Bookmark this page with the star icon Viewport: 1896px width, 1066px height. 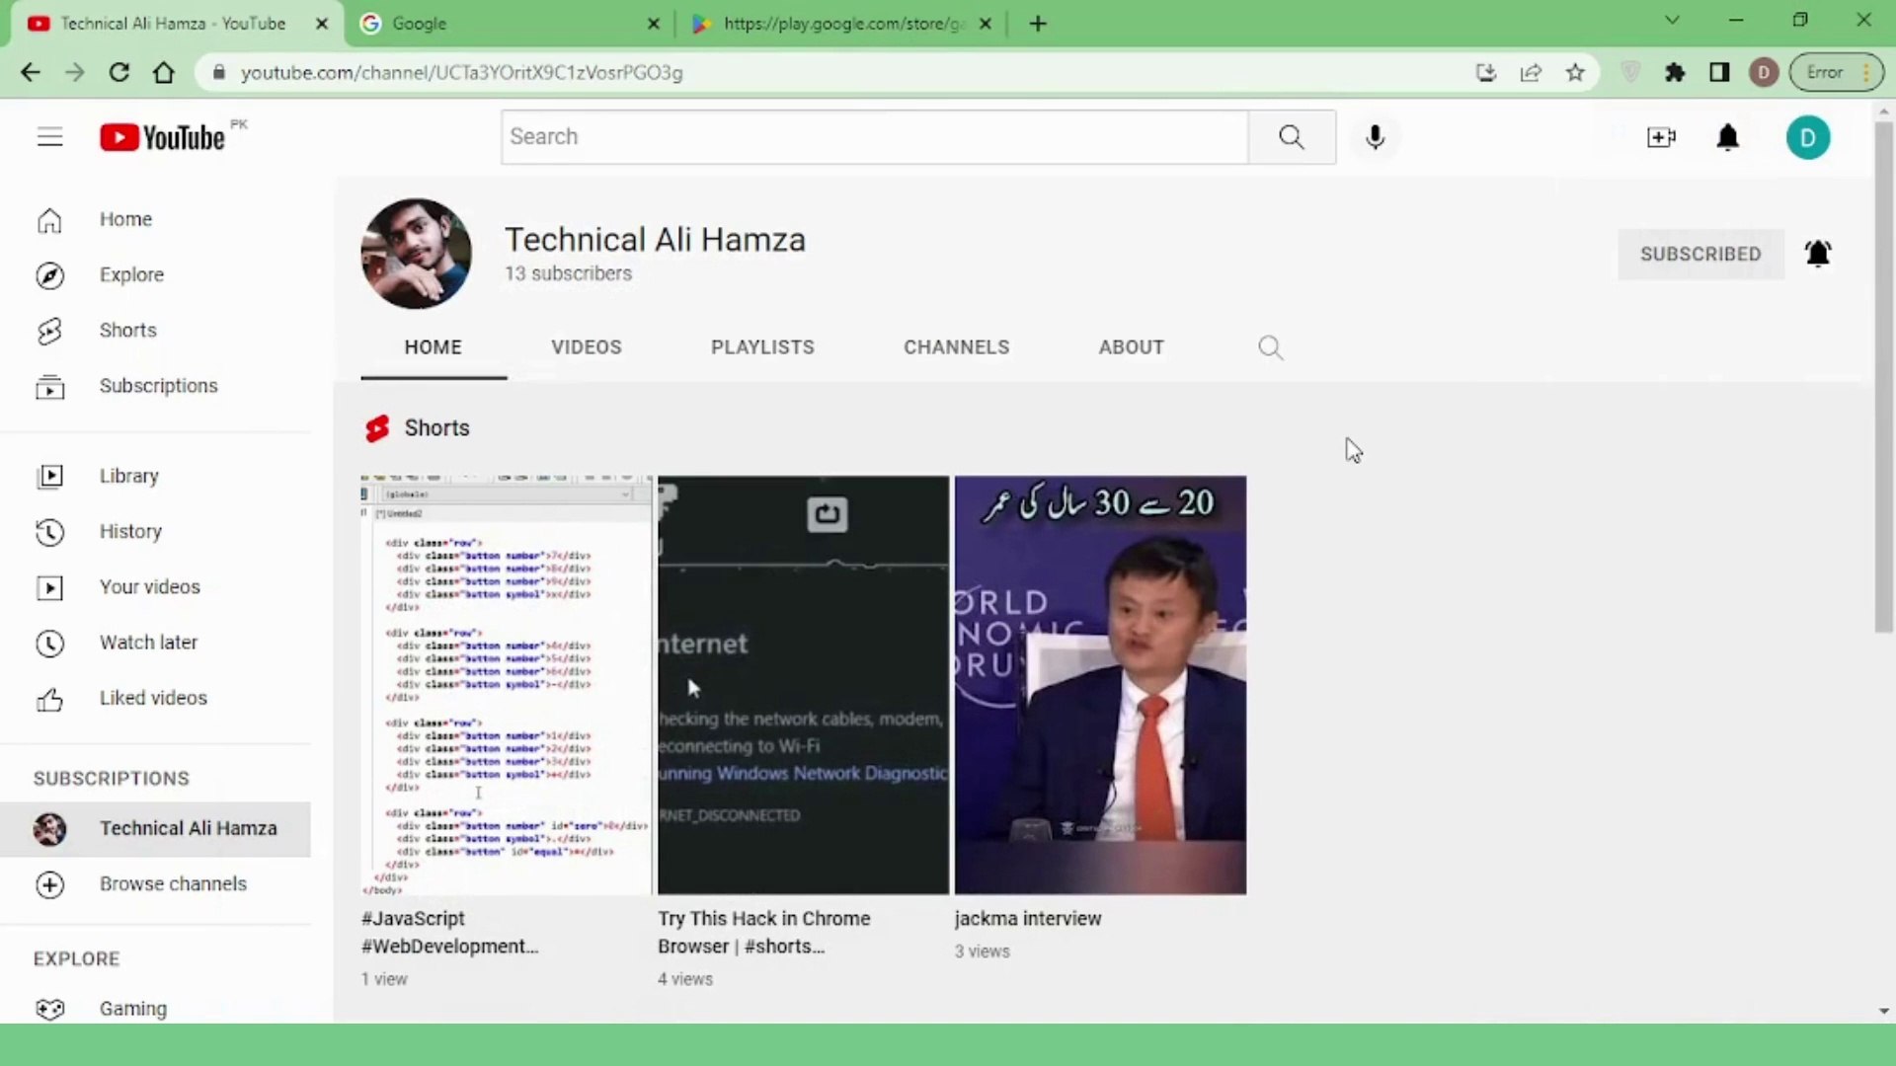(1575, 72)
